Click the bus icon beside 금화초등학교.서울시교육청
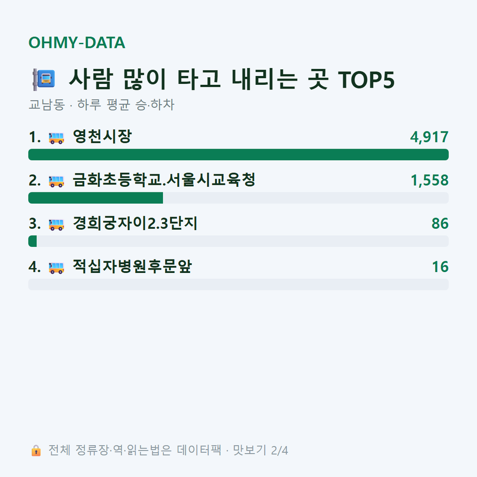This screenshot has width=477, height=477. pos(56,181)
